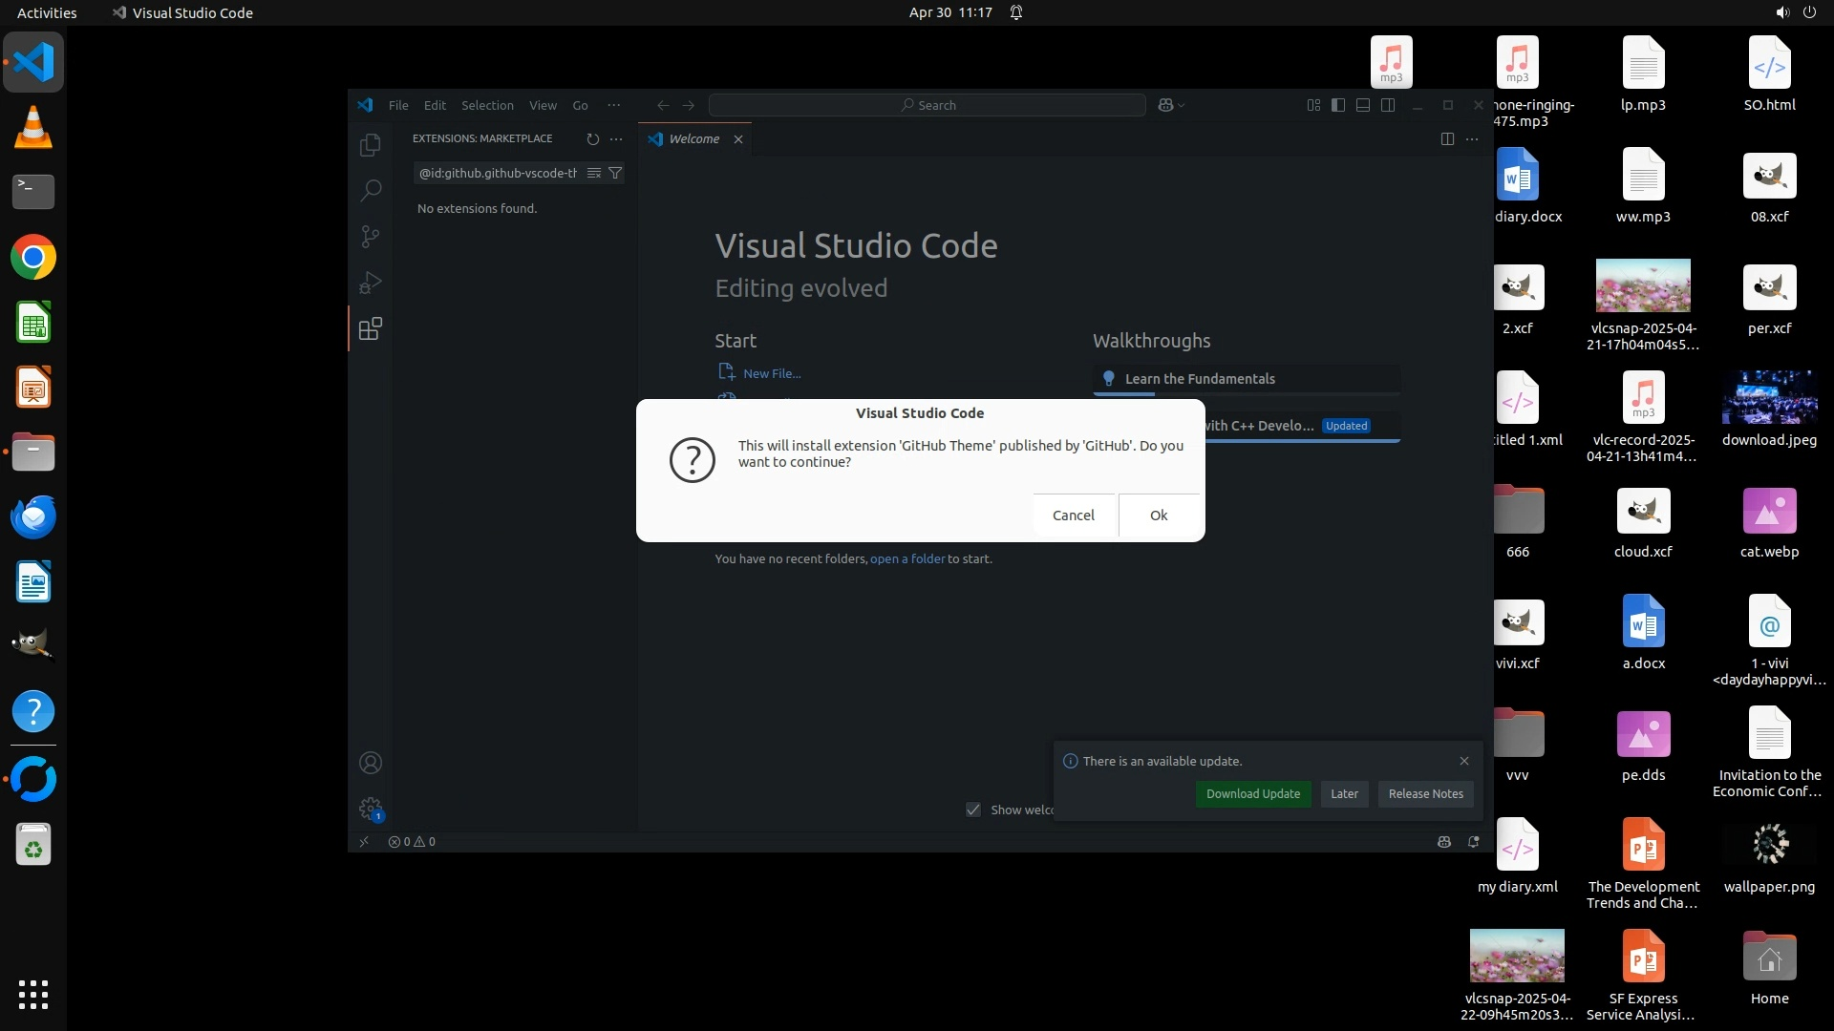Open the Manage gear icon

point(370,810)
